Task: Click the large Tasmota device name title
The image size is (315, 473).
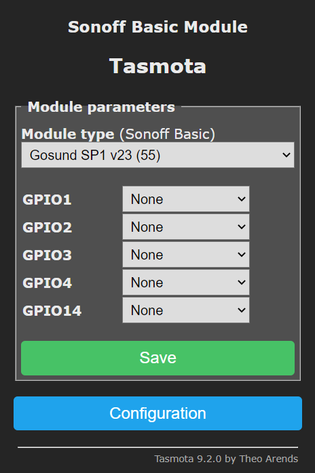Action: [157, 66]
